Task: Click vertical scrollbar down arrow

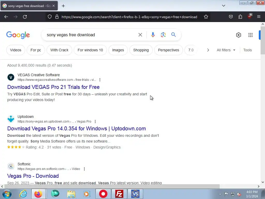Action: coord(263,182)
